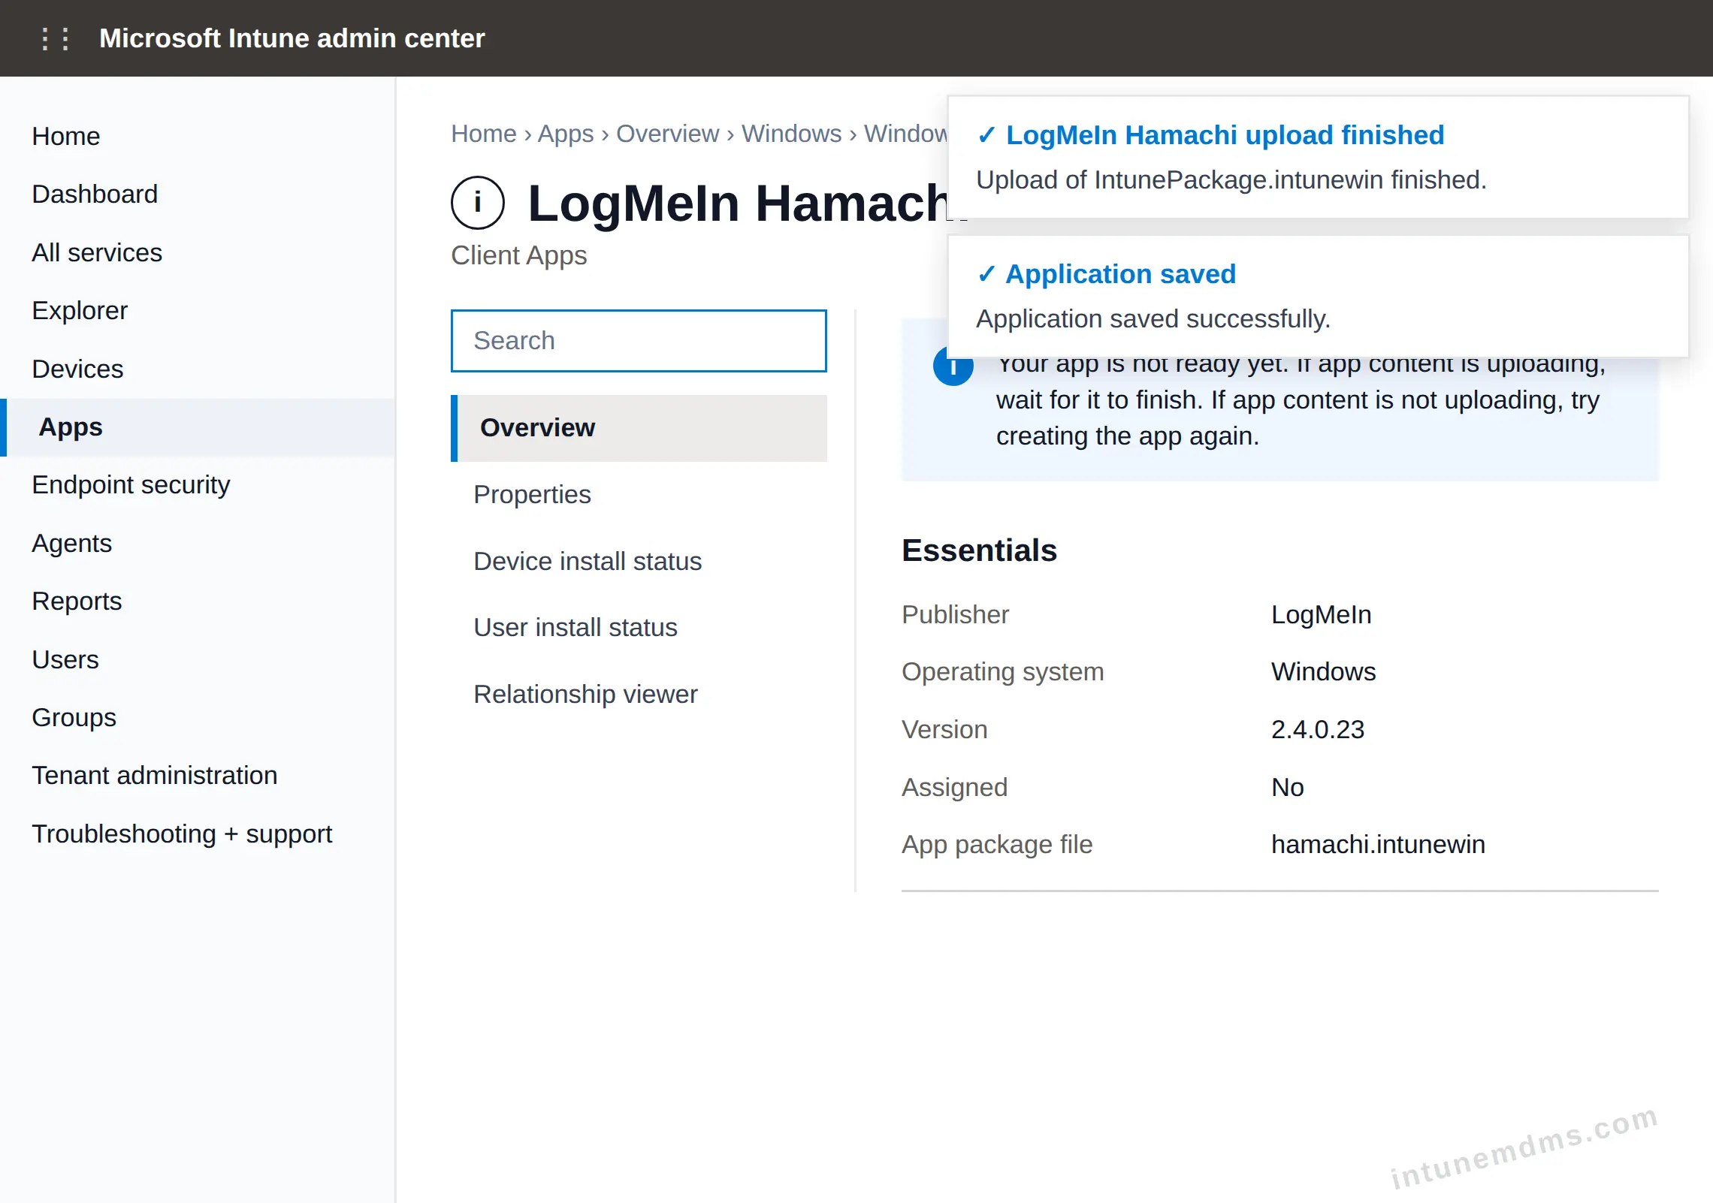Image resolution: width=1713 pixels, height=1203 pixels.
Task: Click the Version label
Action: [944, 729]
